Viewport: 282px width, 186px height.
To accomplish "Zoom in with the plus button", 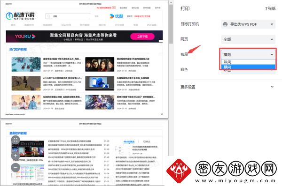I will [16, 156].
